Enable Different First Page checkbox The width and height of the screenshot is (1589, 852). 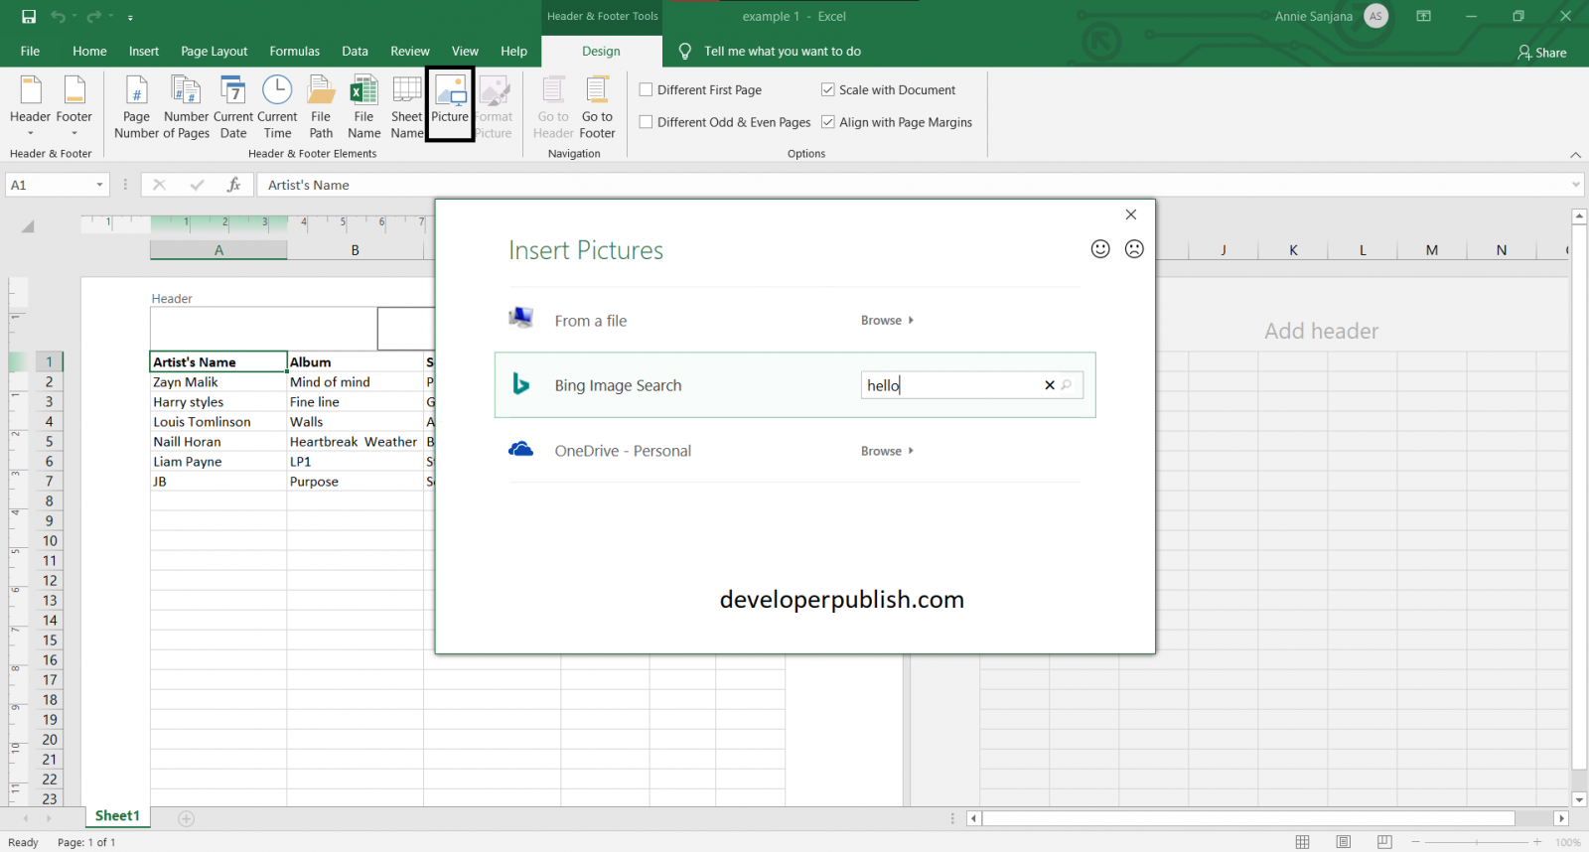click(647, 89)
